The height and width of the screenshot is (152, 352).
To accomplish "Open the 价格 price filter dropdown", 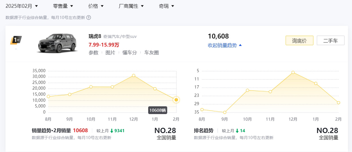I will click(x=96, y=6).
